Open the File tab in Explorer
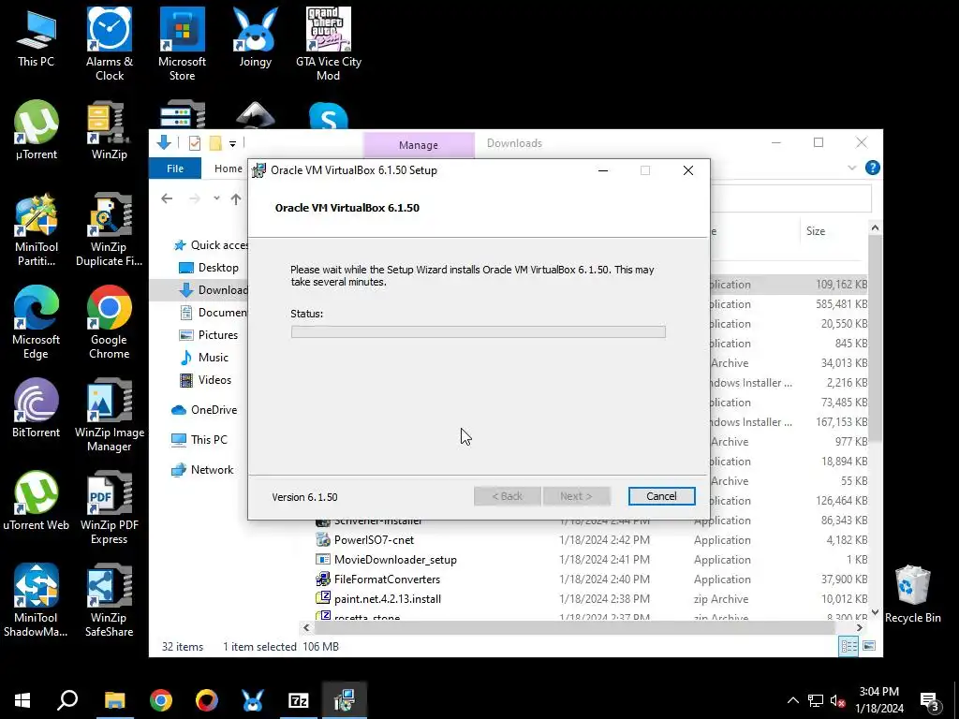Screen dimensions: 959x719 pos(175,169)
